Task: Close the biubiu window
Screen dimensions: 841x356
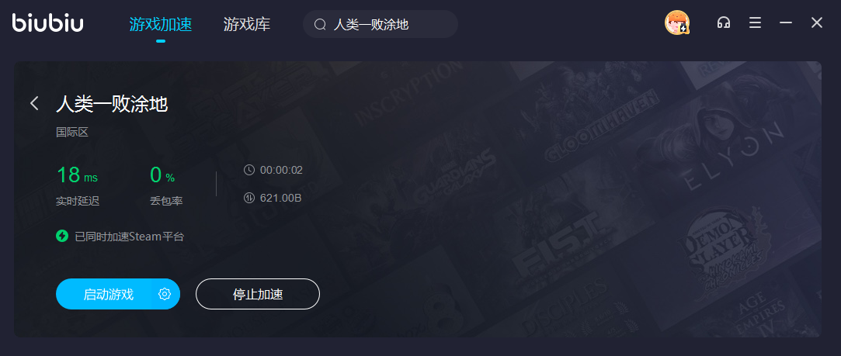Action: (816, 23)
